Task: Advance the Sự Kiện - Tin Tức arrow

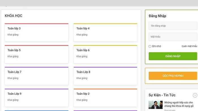Action: pyautogui.click(x=195, y=95)
